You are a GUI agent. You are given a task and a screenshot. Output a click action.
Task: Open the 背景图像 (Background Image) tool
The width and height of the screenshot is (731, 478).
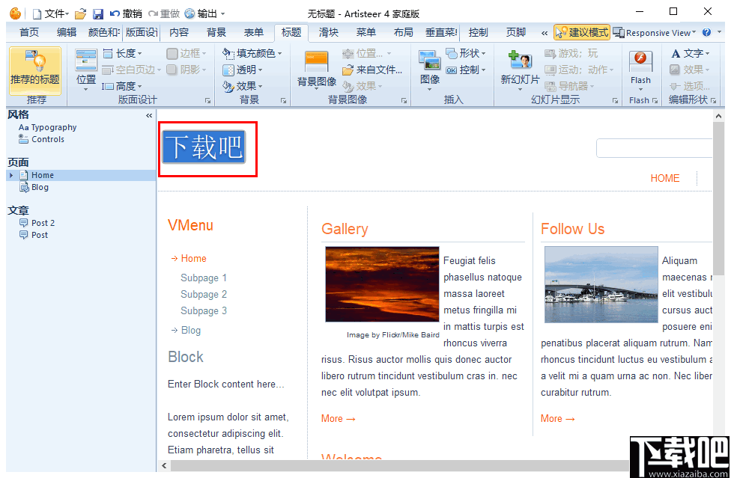[x=315, y=64]
